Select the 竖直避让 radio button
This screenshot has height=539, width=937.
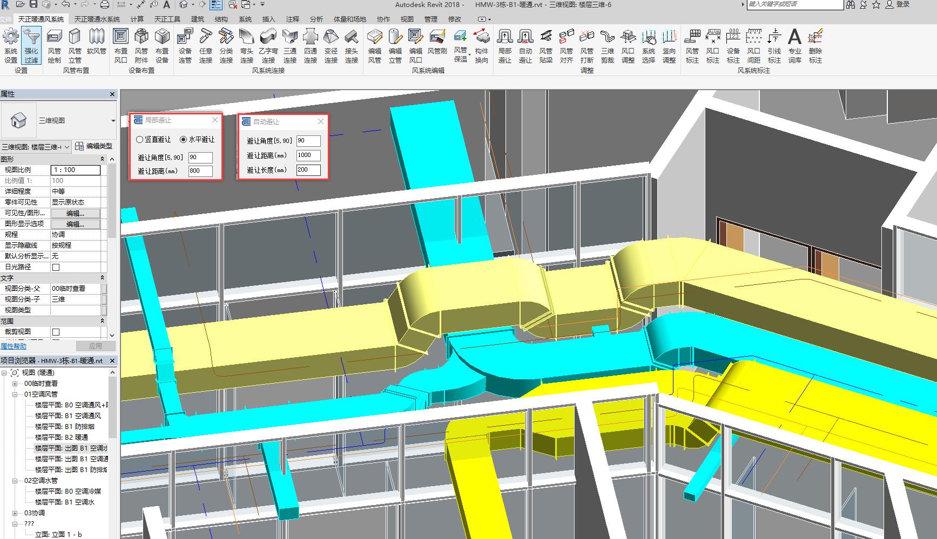[x=140, y=140]
